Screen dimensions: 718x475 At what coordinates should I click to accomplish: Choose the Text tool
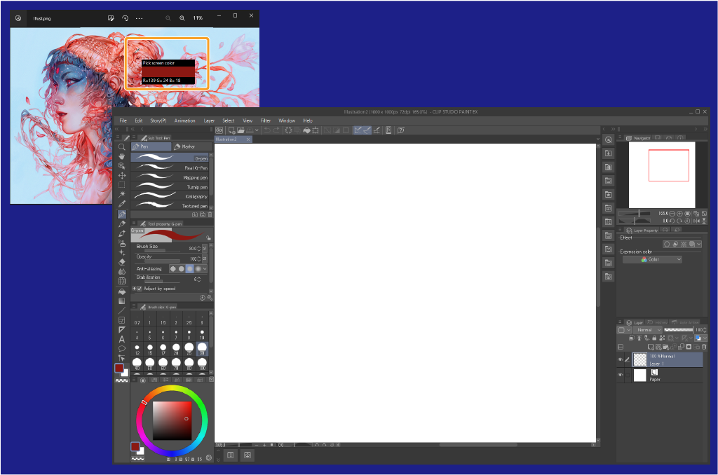122,339
